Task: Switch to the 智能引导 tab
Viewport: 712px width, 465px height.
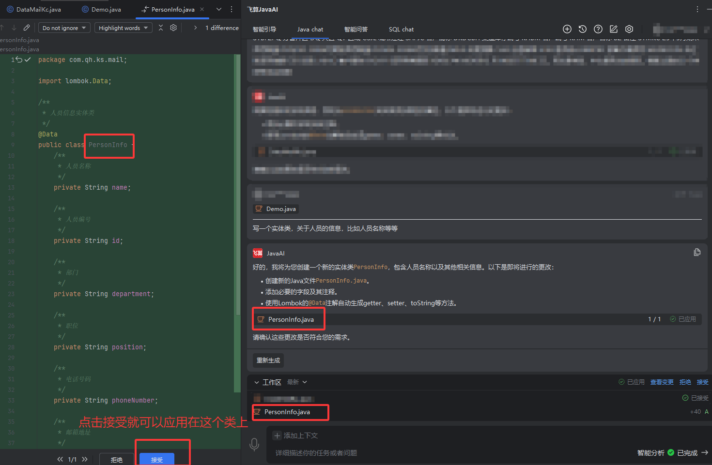Action: 264,29
